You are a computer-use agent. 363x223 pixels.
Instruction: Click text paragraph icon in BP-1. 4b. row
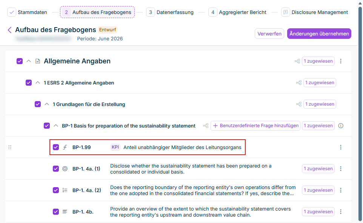tap(65, 212)
